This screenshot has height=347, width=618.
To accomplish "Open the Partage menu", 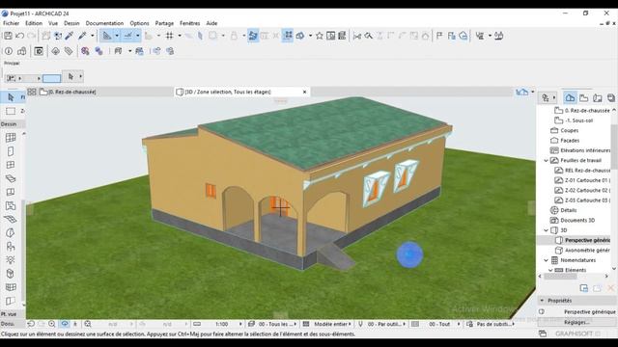I will tap(164, 23).
